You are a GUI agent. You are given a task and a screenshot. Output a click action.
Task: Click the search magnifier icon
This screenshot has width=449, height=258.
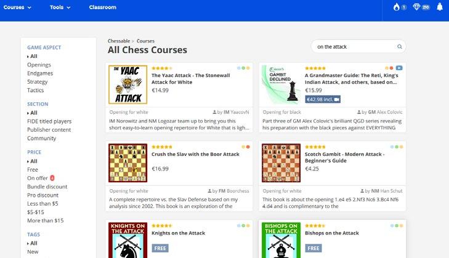click(x=400, y=47)
